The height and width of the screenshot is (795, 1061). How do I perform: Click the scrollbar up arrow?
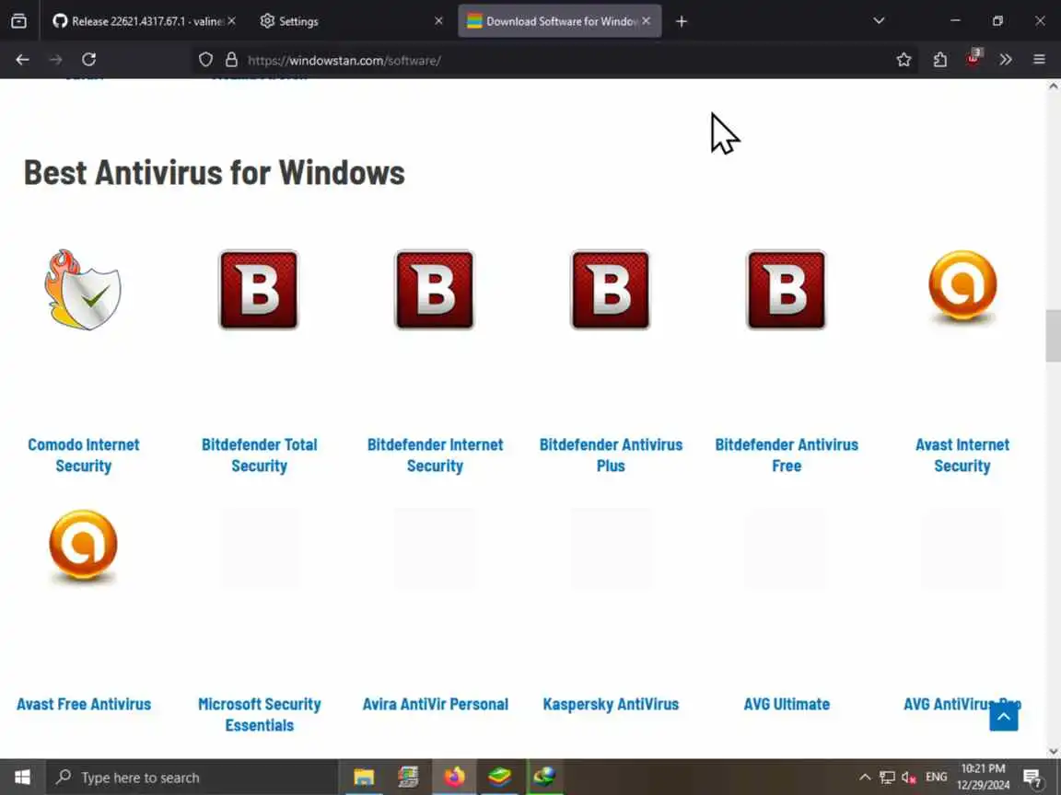pos(1053,86)
